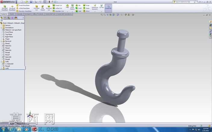
Task: Click the Save icon in title bar
Action: (x=31, y=2)
